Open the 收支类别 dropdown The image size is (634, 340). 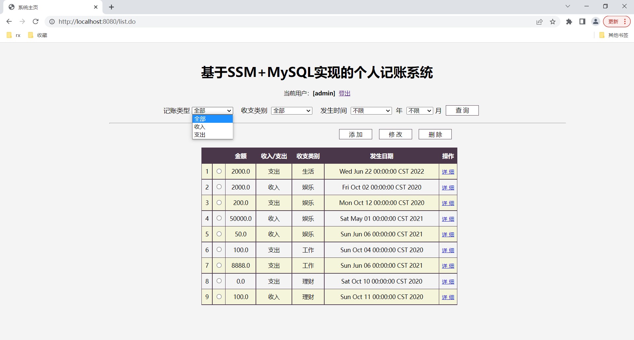point(292,111)
